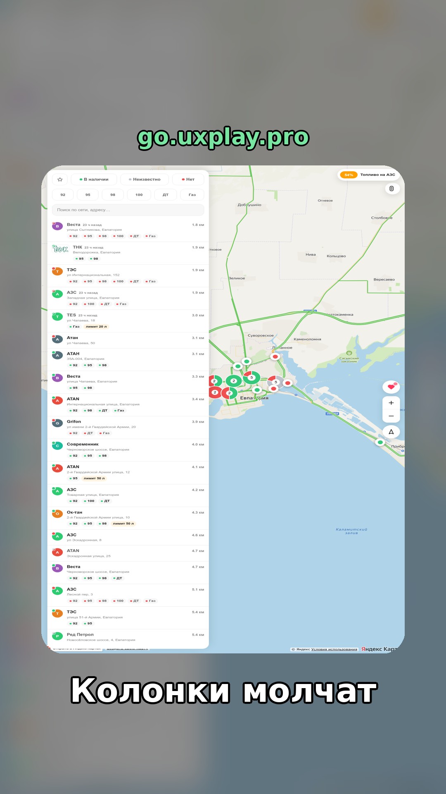This screenshot has height=794, width=446.
Task: Select ТЭС icon at Интернациональная, 152
Action: [x=57, y=271]
